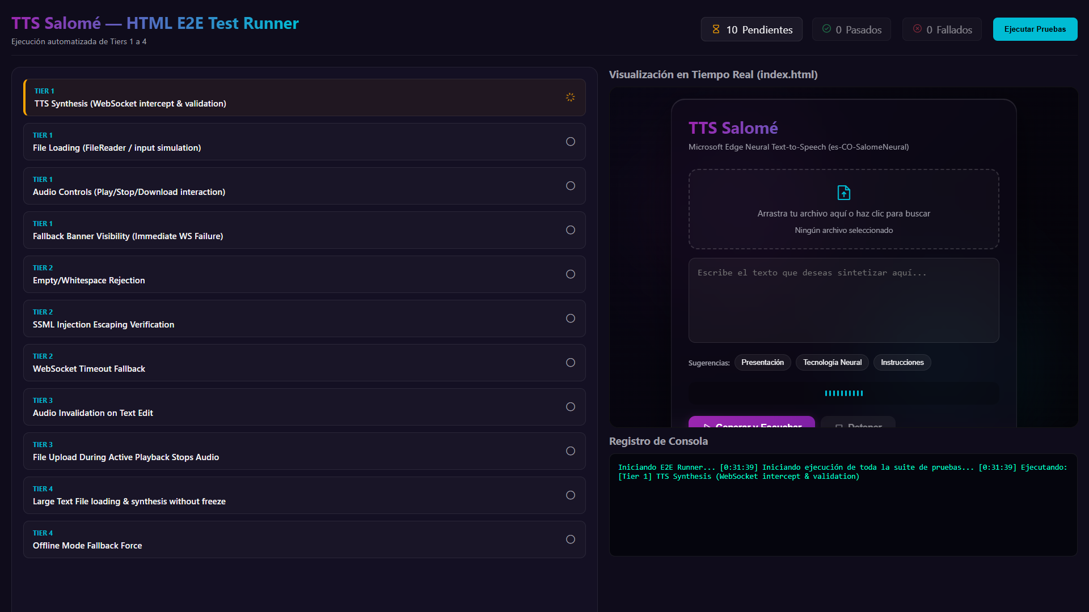Click the file upload icon in drop zone
The width and height of the screenshot is (1089, 612).
tap(844, 193)
